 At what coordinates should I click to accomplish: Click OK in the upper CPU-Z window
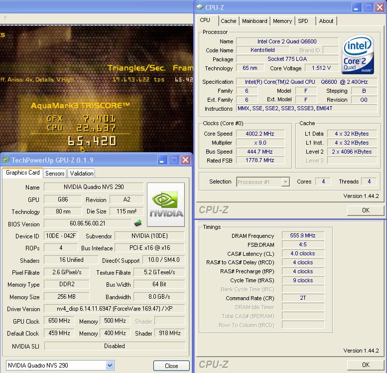click(366, 210)
